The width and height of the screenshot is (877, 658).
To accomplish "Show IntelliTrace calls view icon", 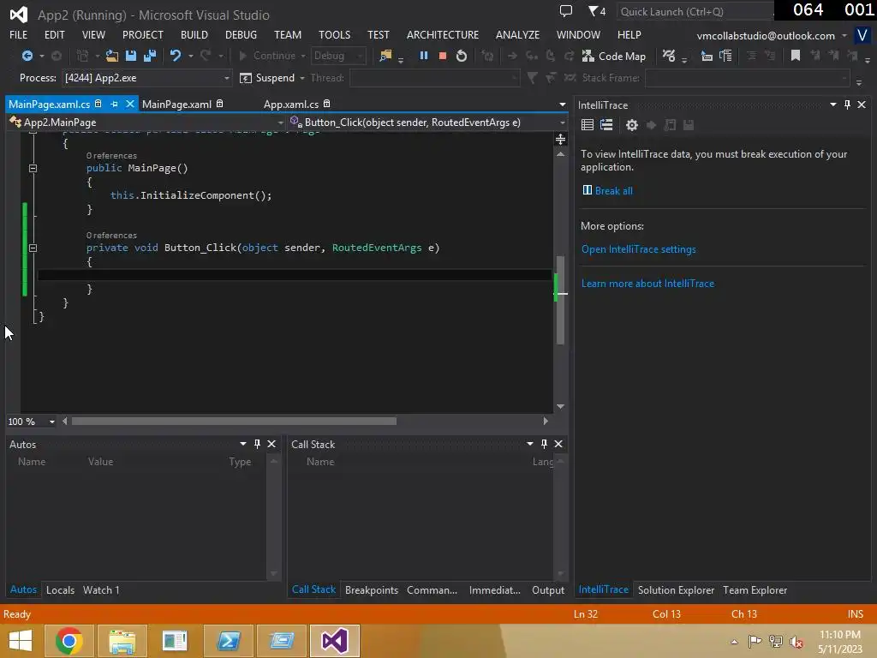I will (606, 125).
